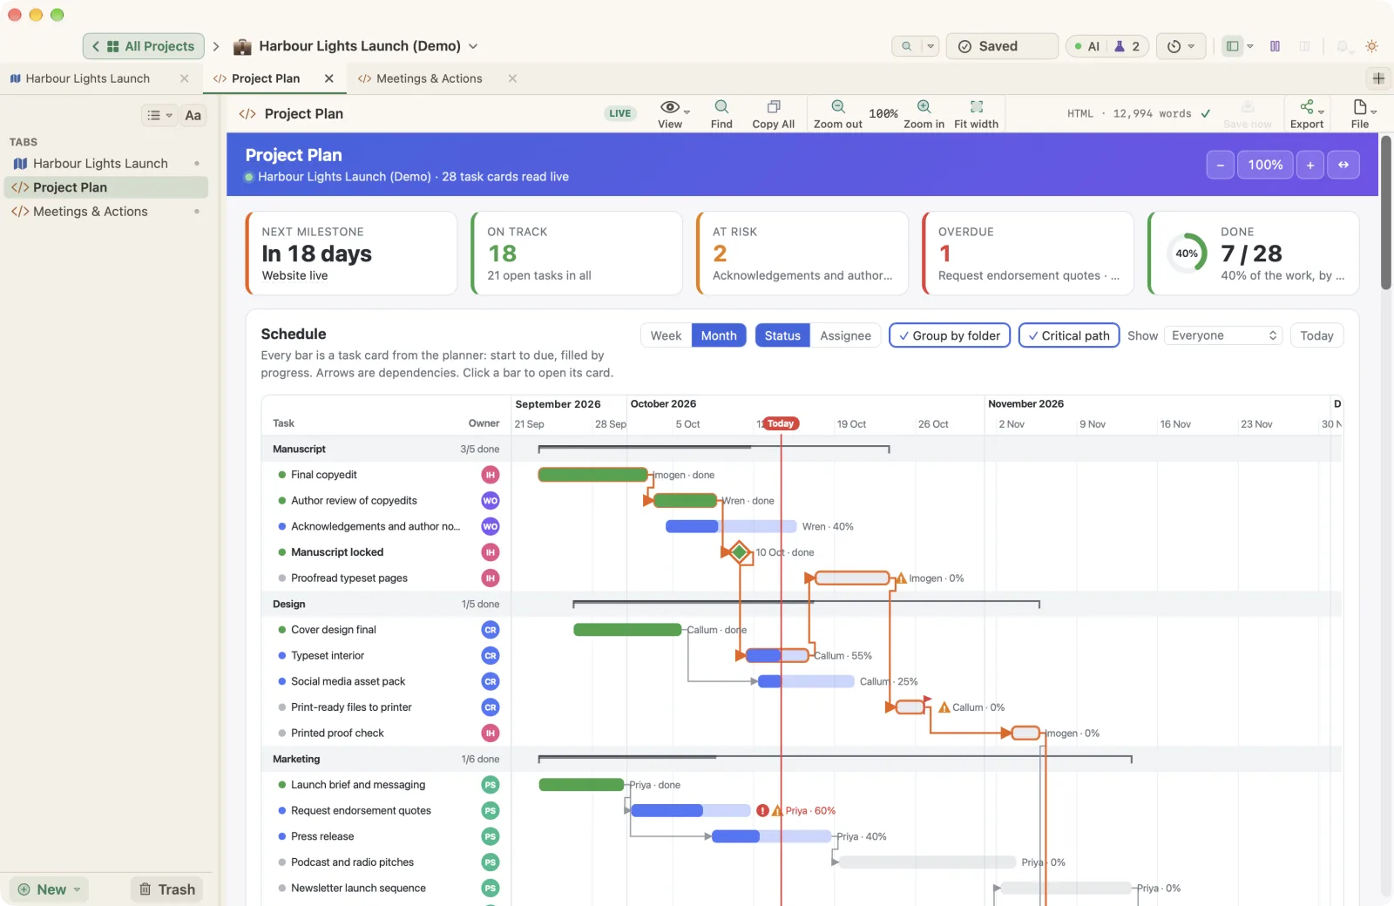Open the File dropdown menu
The width and height of the screenshot is (1394, 906).
point(1361,113)
